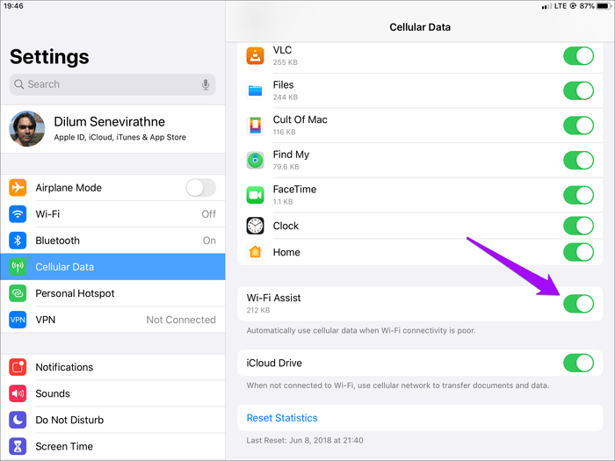The image size is (615, 461).
Task: Tap the Files app icon
Action: point(255,90)
